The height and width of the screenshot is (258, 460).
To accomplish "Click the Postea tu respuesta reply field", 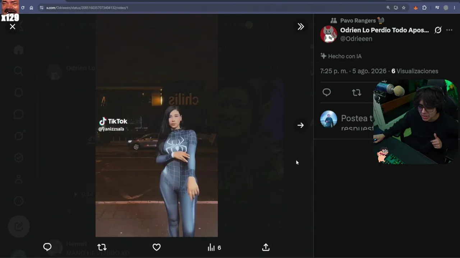I will [357, 123].
